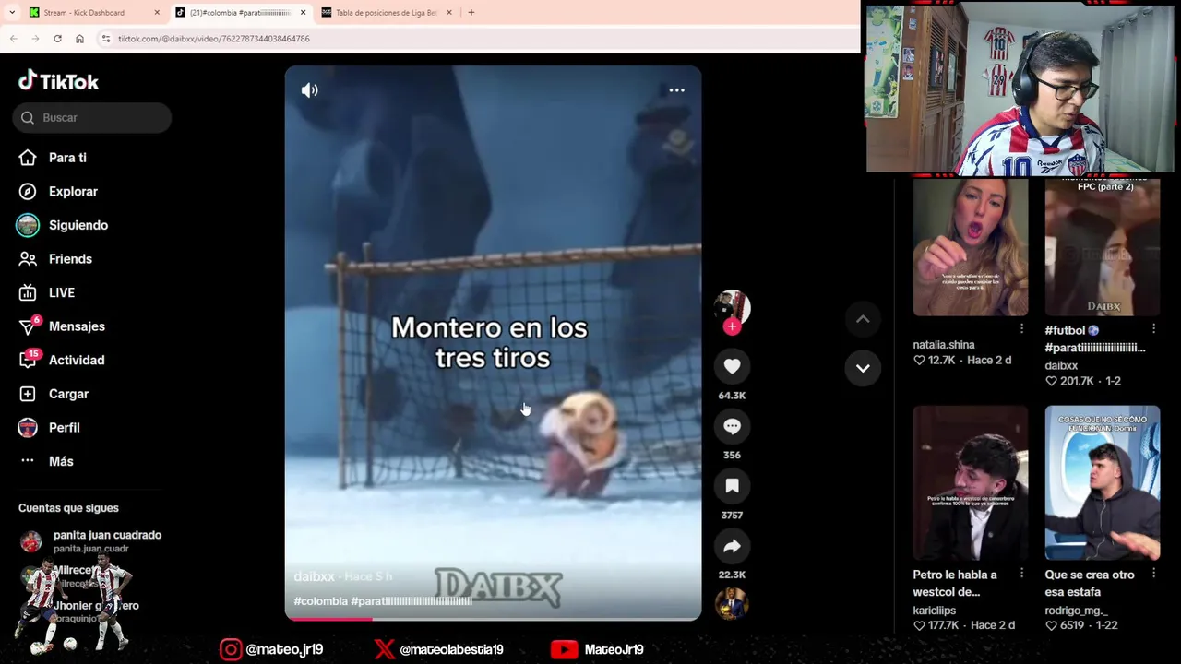The image size is (1181, 664).
Task: Open TikTok home logo
Action: 58,81
